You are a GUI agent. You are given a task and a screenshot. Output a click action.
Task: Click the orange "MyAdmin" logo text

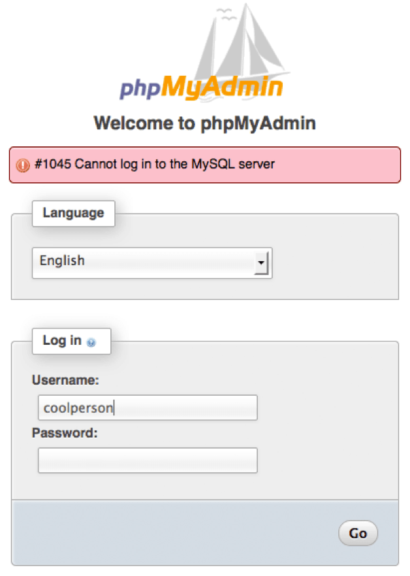(x=222, y=86)
